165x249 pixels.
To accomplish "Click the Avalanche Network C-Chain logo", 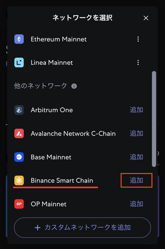I will click(x=19, y=133).
